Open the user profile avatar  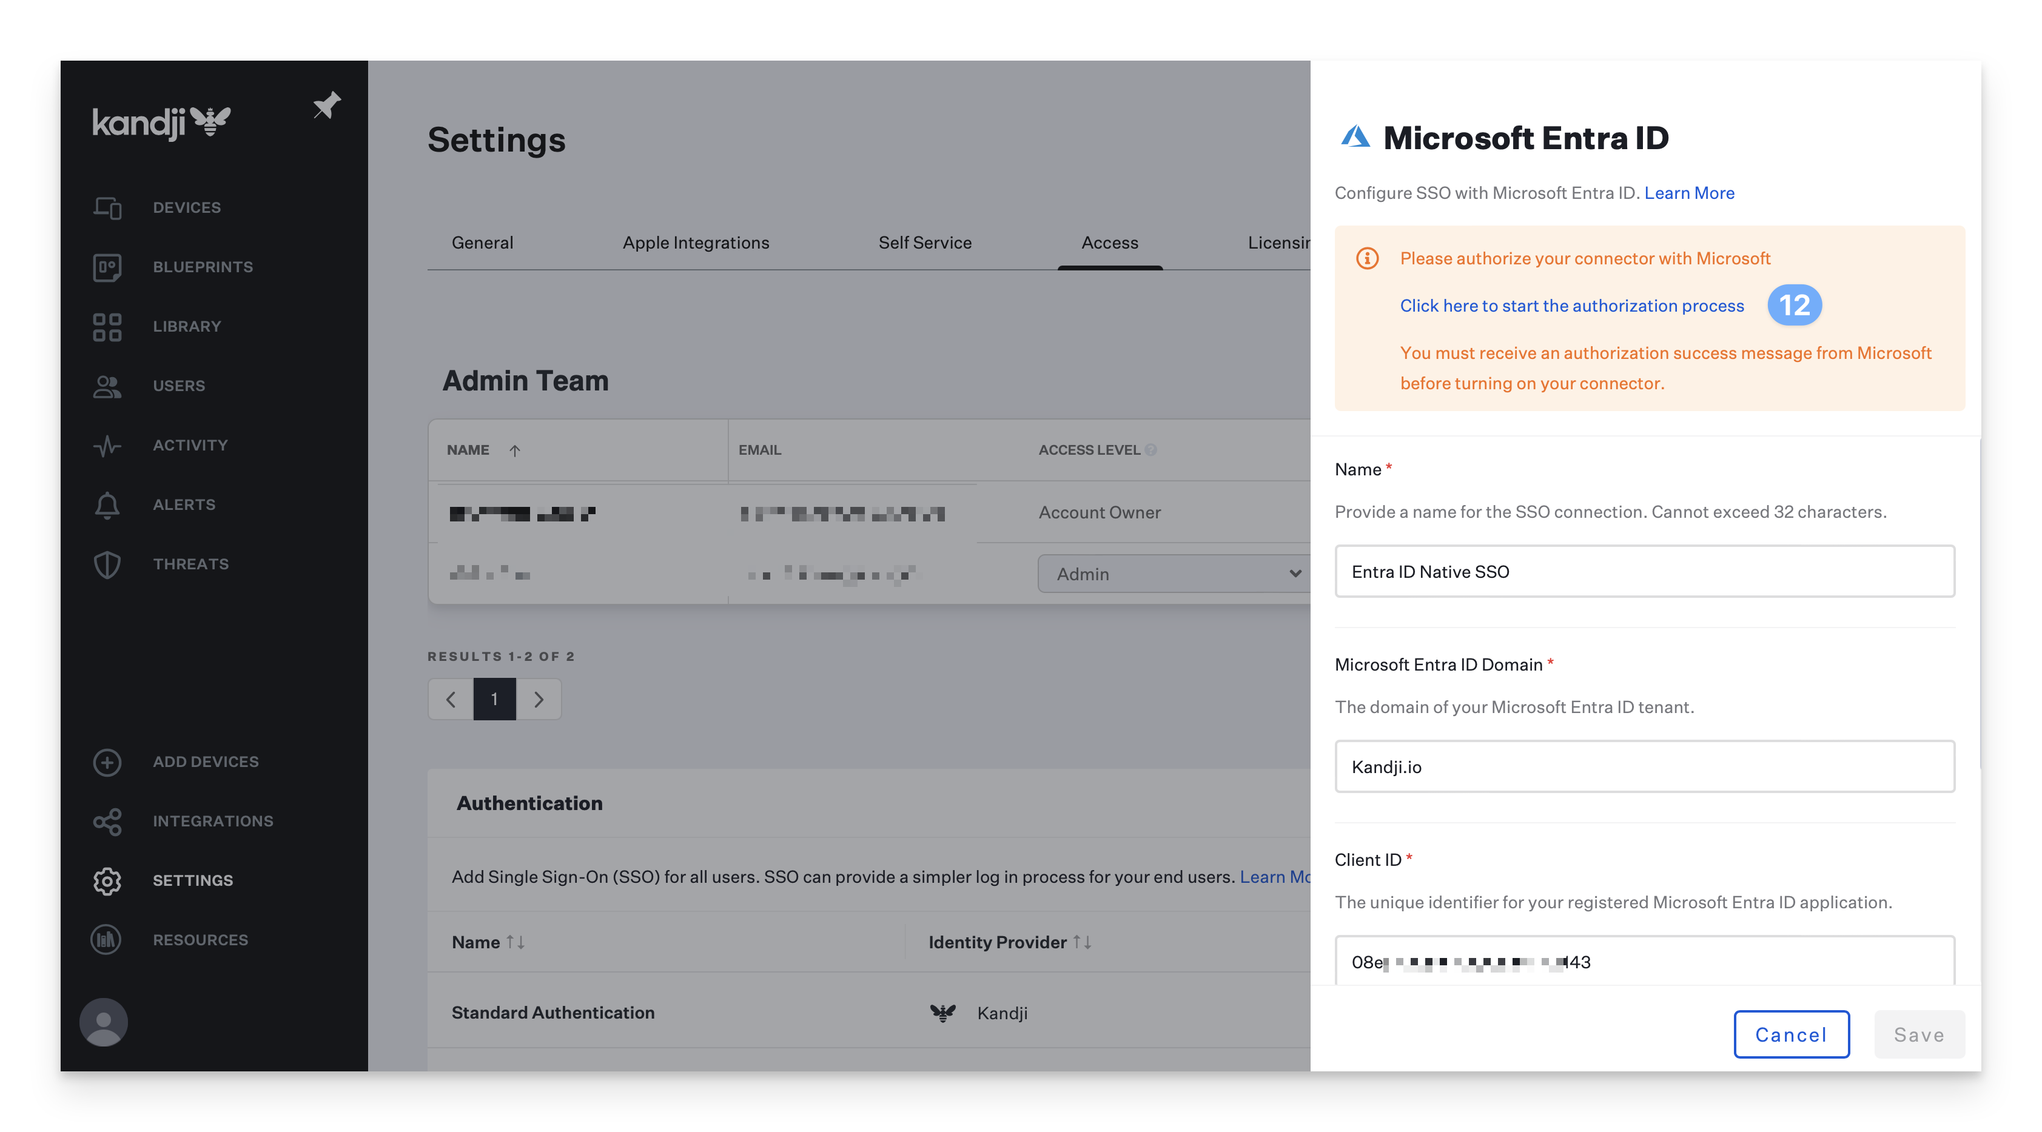[x=103, y=1022]
